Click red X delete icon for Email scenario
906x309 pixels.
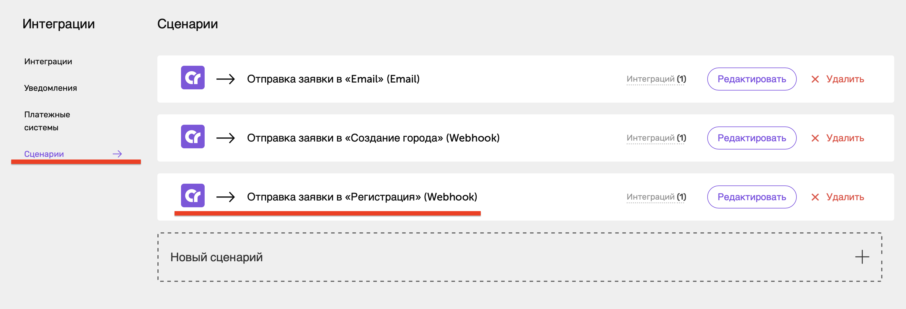pos(815,79)
